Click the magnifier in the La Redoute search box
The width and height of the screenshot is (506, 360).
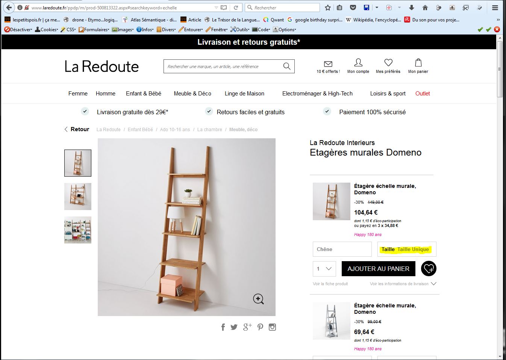[x=287, y=67]
